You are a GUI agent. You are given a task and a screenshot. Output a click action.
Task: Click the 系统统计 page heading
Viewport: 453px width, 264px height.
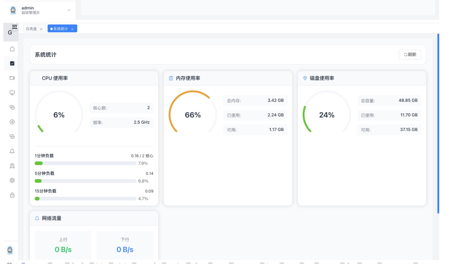pyautogui.click(x=46, y=55)
